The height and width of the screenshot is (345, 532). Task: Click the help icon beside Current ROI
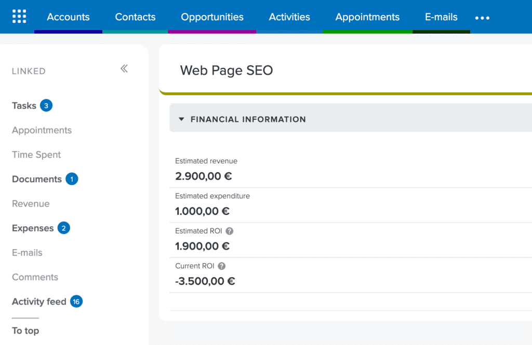pos(222,266)
